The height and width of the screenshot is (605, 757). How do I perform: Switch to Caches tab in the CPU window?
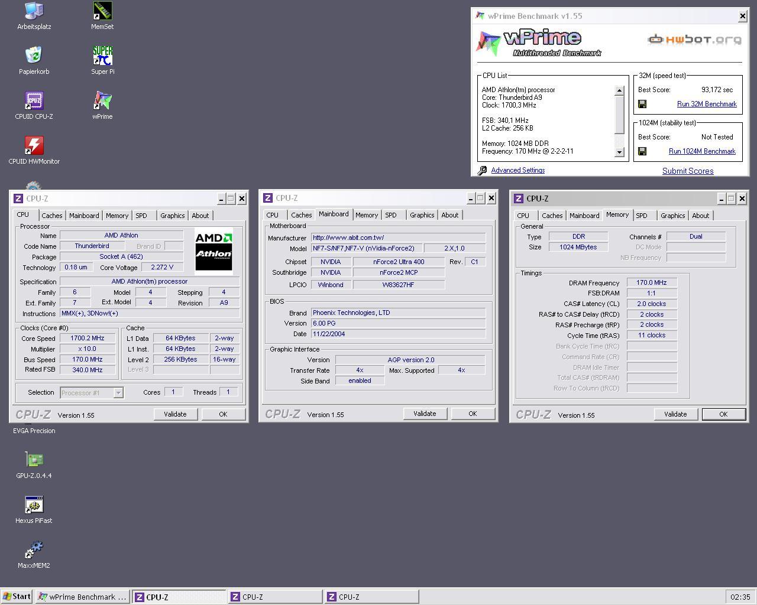(x=52, y=216)
